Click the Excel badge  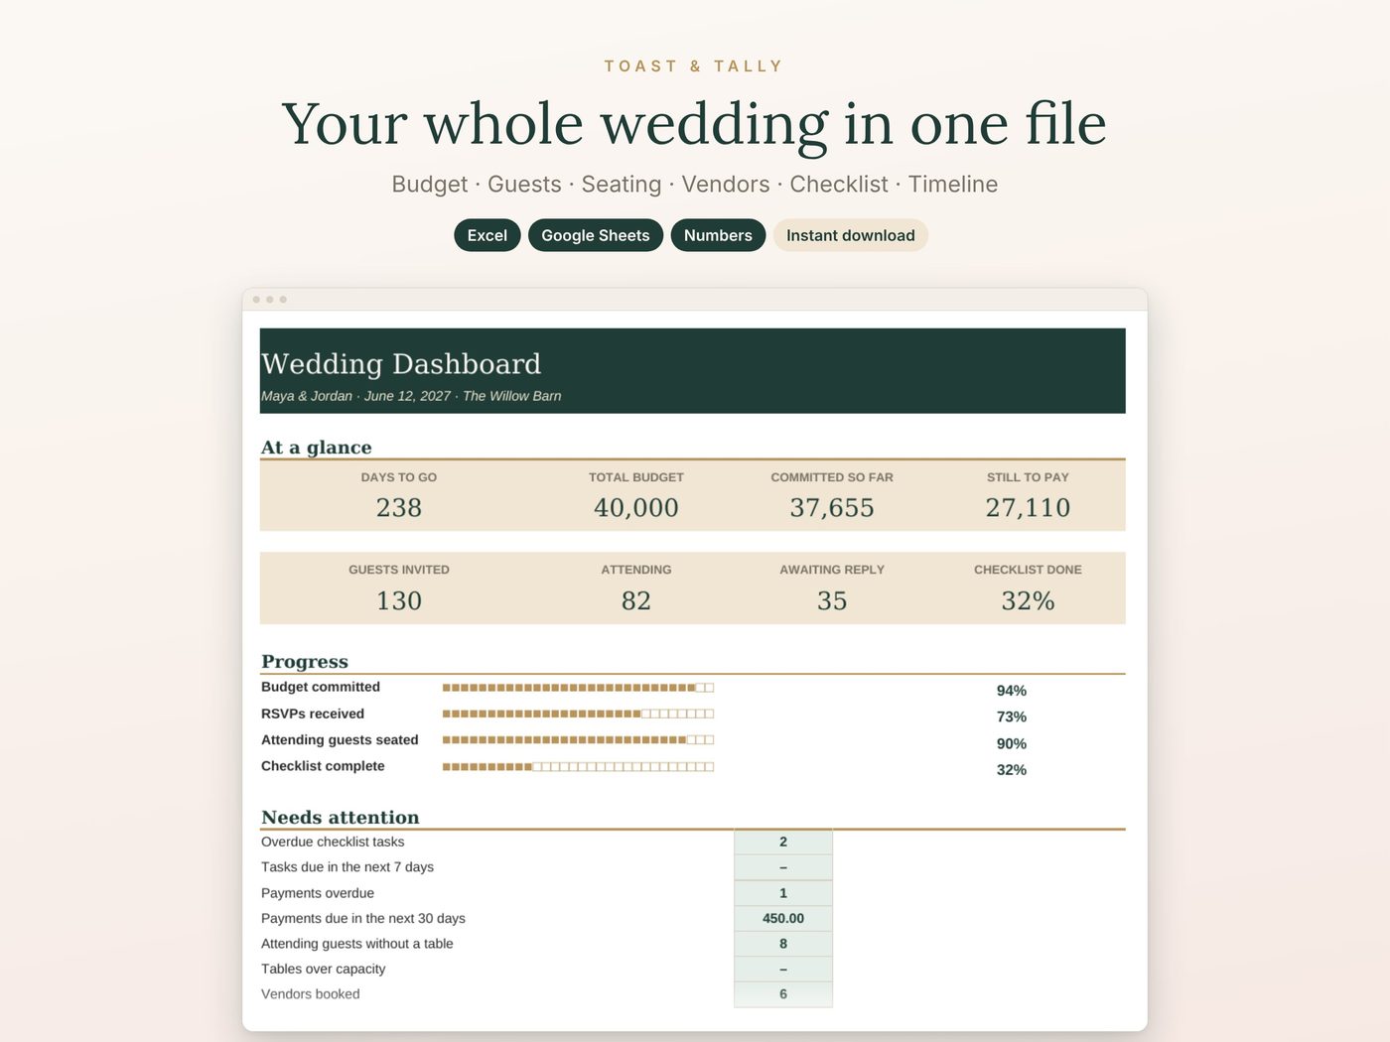[x=487, y=235]
